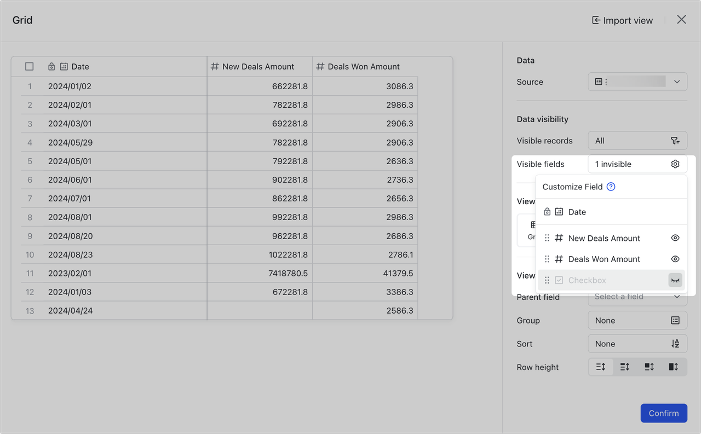Open the Source dropdown

tap(637, 82)
